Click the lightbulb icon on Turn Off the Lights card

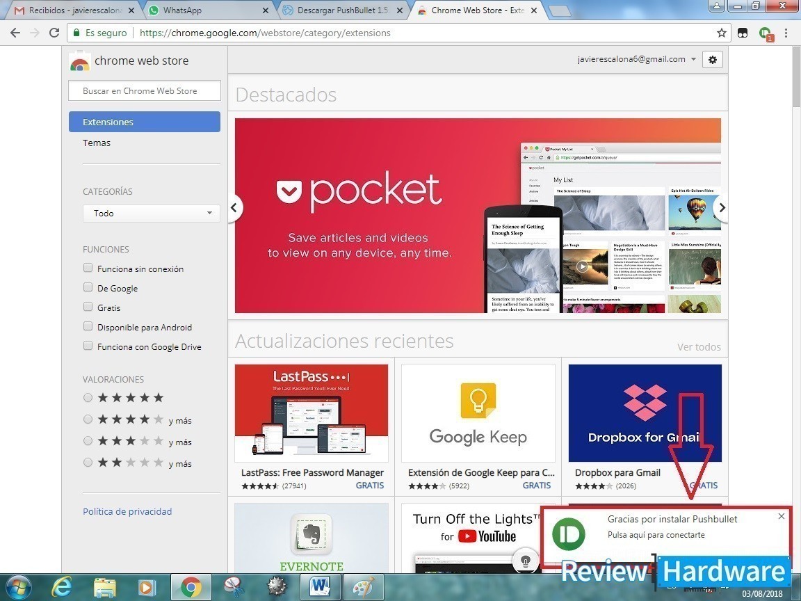click(525, 561)
